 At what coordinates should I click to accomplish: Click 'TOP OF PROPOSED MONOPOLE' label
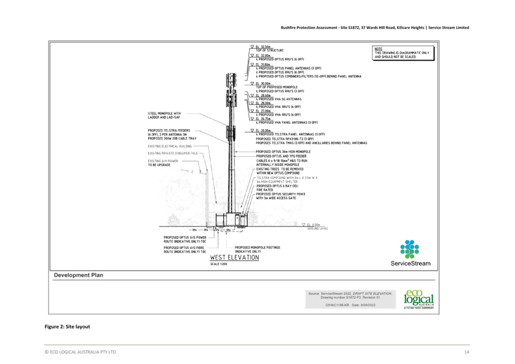277,87
